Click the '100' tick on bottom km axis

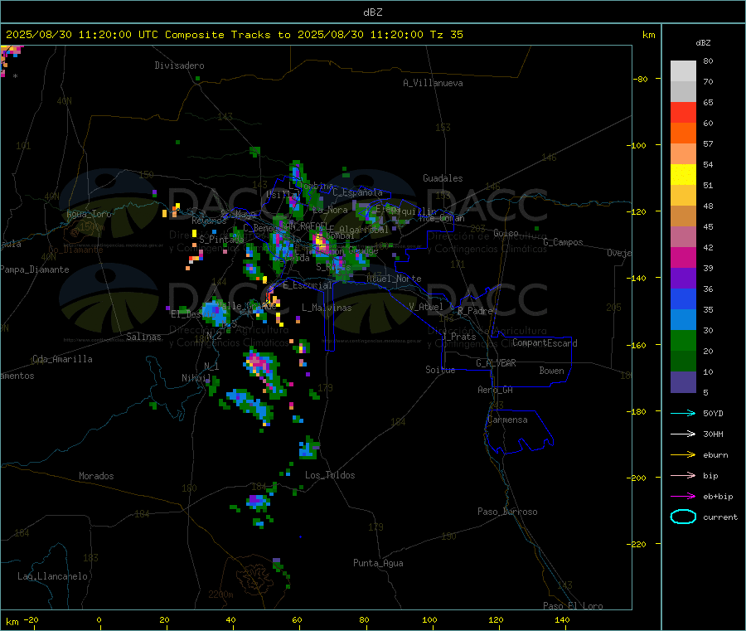pyautogui.click(x=429, y=619)
